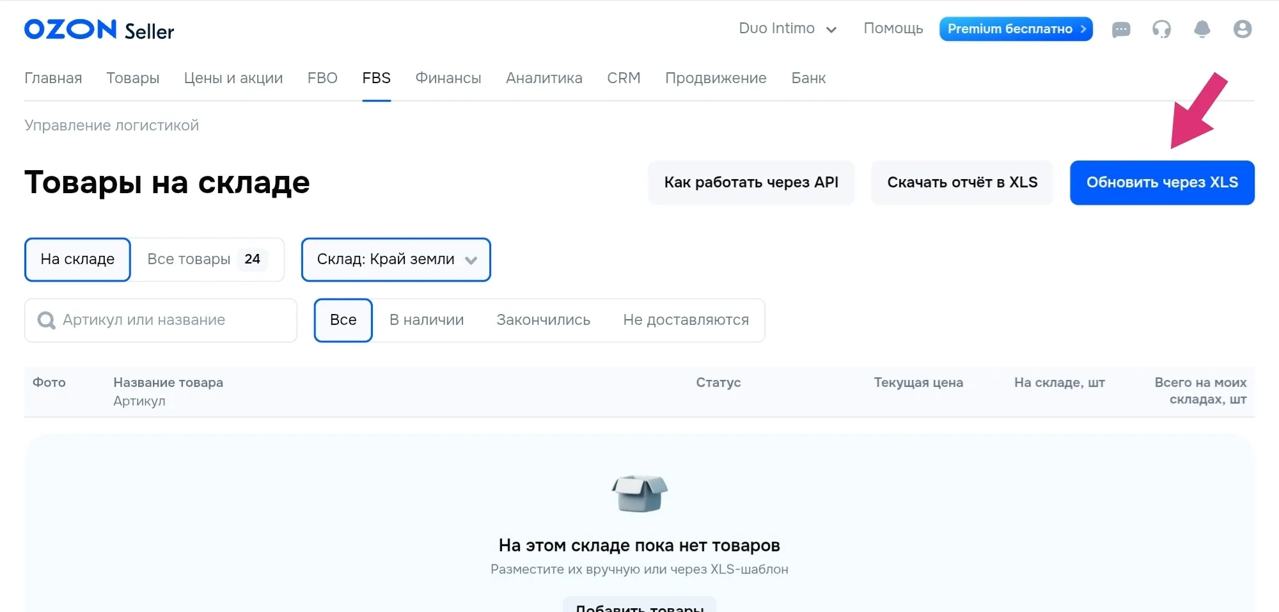This screenshot has width=1279, height=612.
Task: Open the user profile avatar icon
Action: [x=1242, y=29]
